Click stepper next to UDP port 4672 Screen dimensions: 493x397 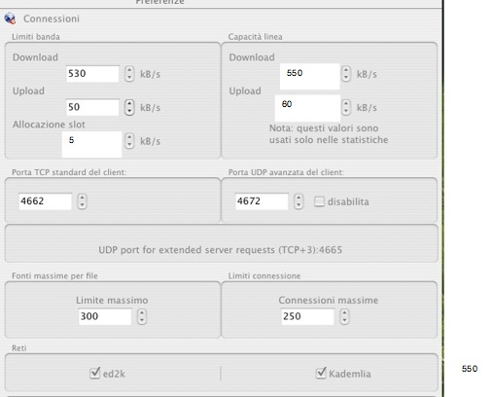click(x=299, y=201)
